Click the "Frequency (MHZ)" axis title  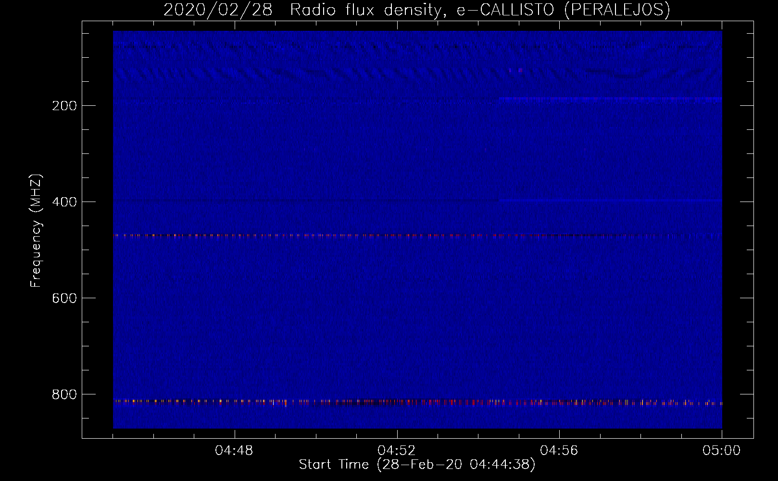tap(36, 230)
